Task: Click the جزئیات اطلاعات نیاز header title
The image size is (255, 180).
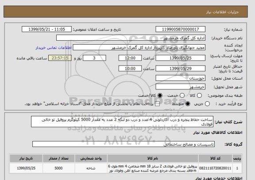Action: pos(222,12)
